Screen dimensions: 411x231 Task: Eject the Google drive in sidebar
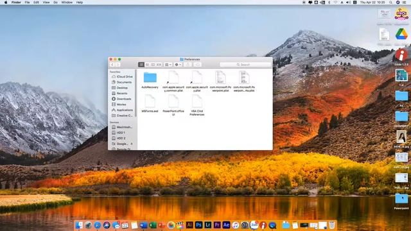(x=132, y=144)
